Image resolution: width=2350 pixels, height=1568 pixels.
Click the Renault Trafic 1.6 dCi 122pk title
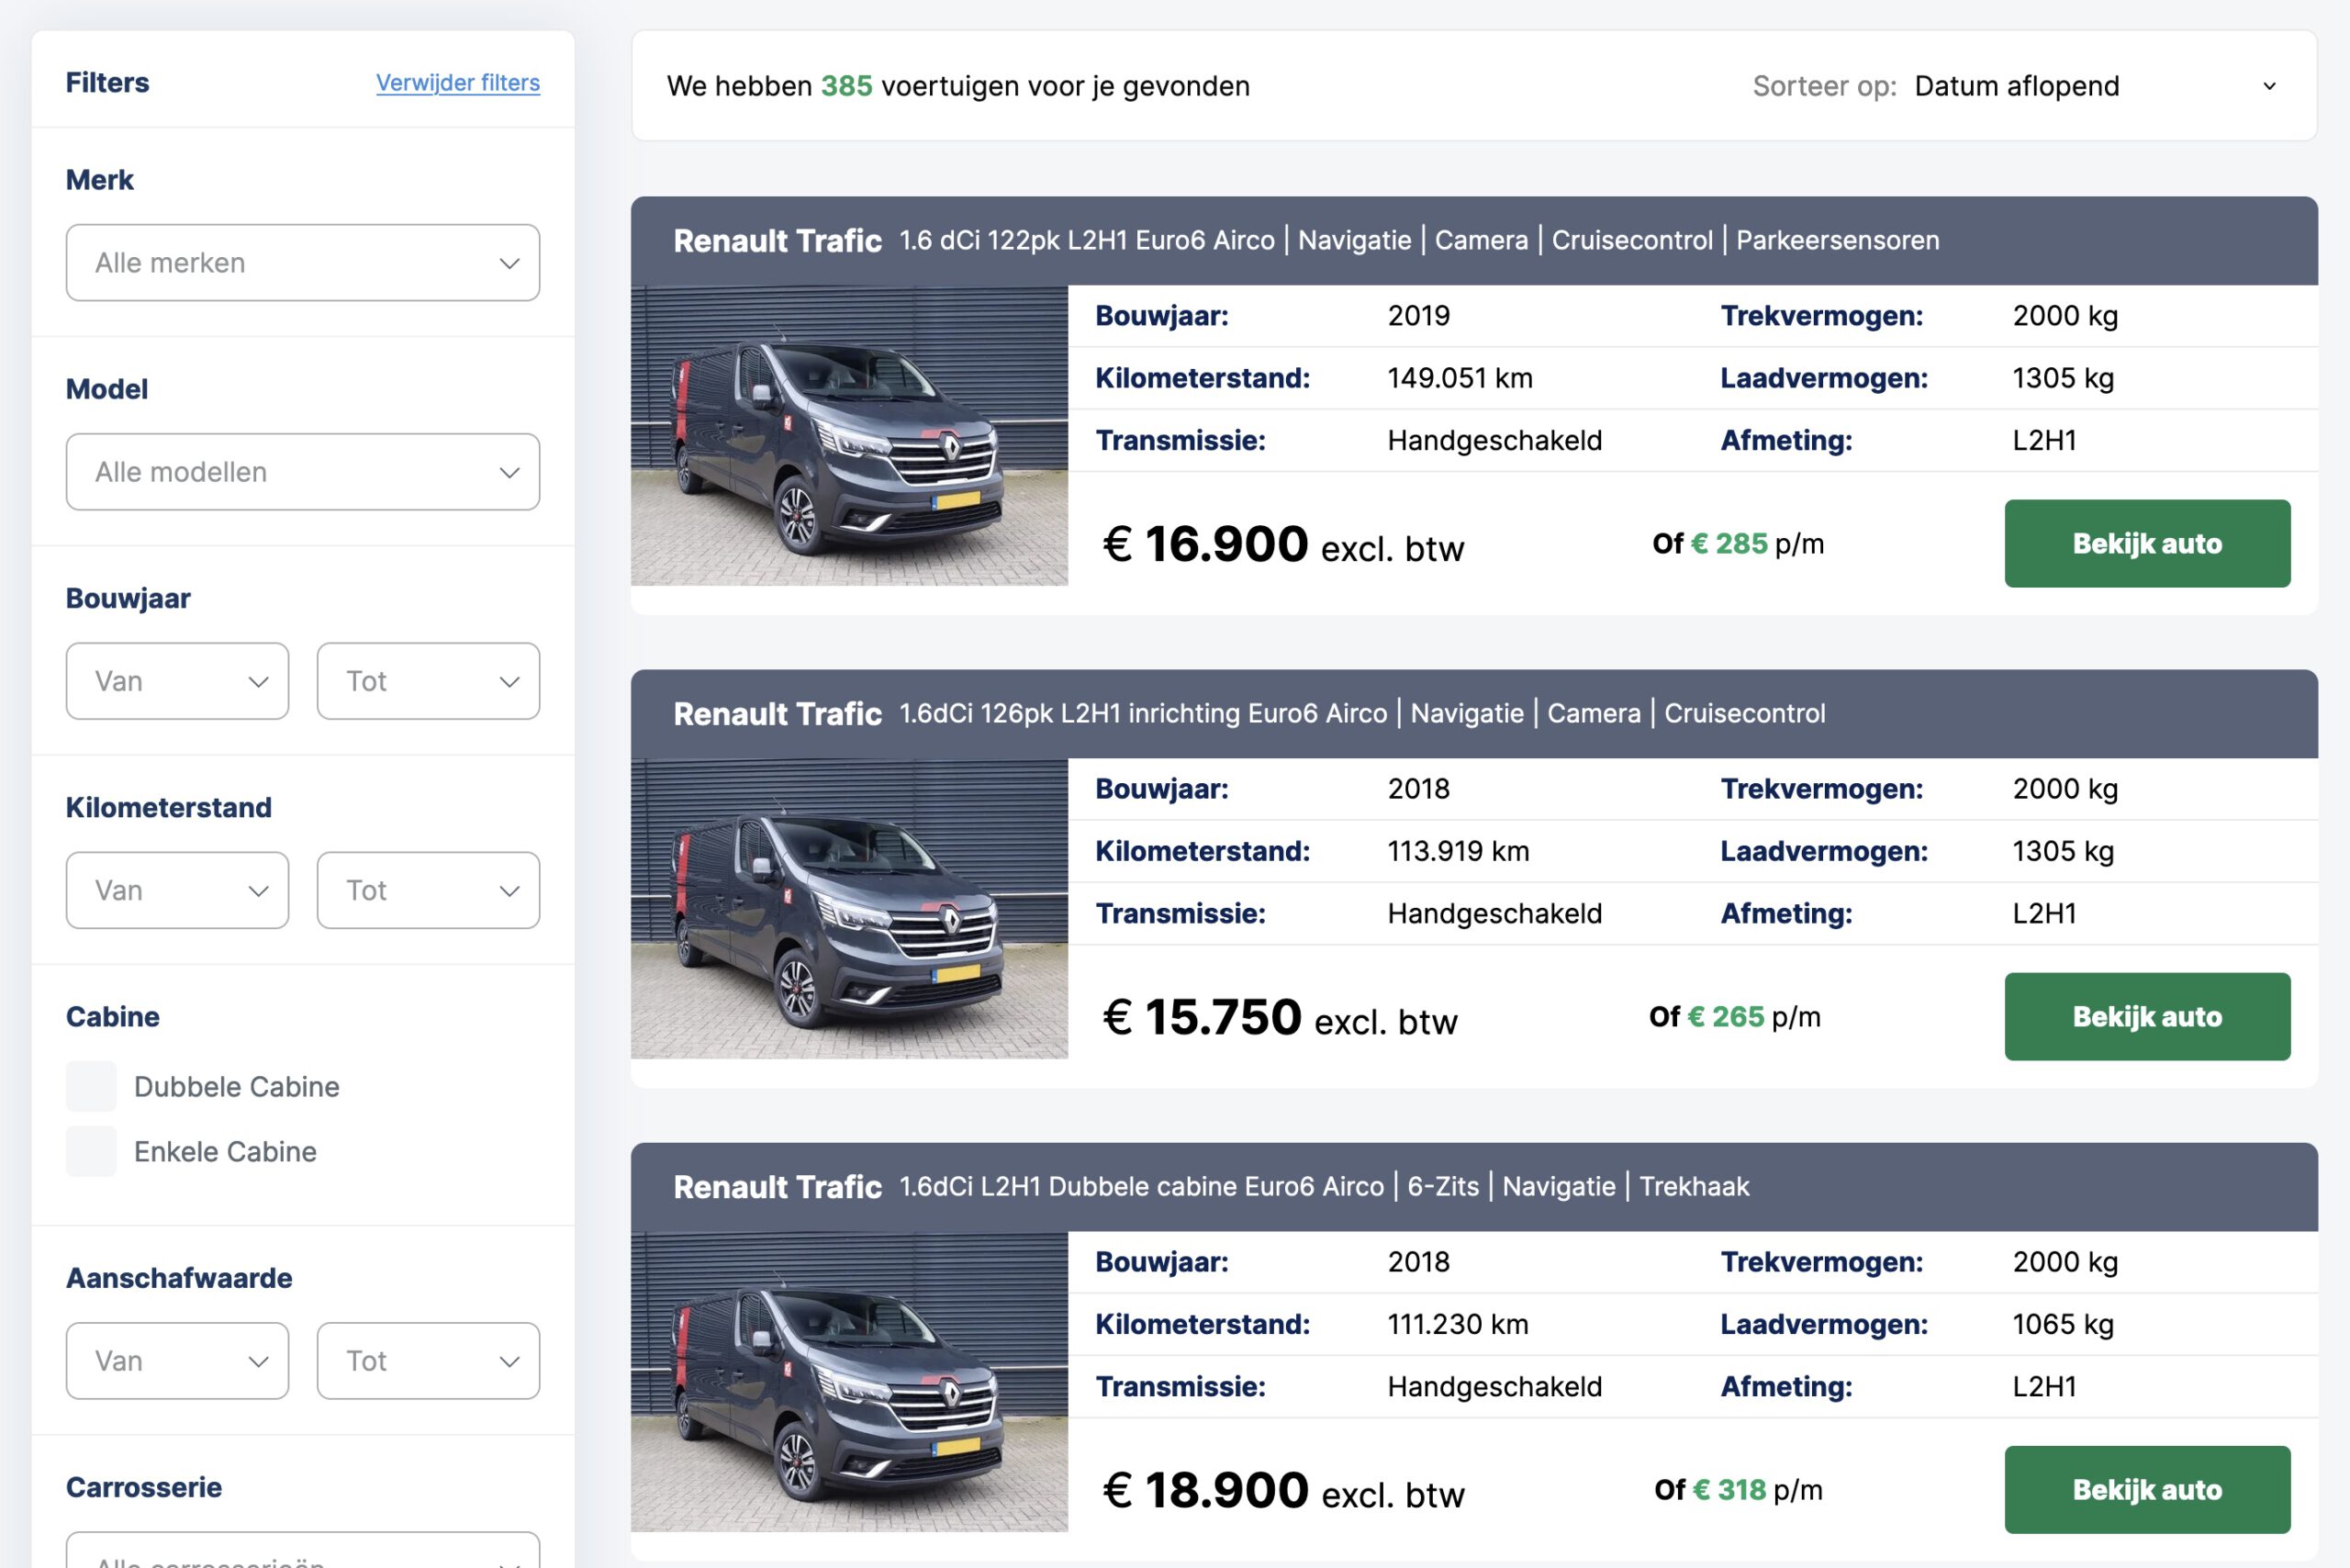click(x=1306, y=241)
